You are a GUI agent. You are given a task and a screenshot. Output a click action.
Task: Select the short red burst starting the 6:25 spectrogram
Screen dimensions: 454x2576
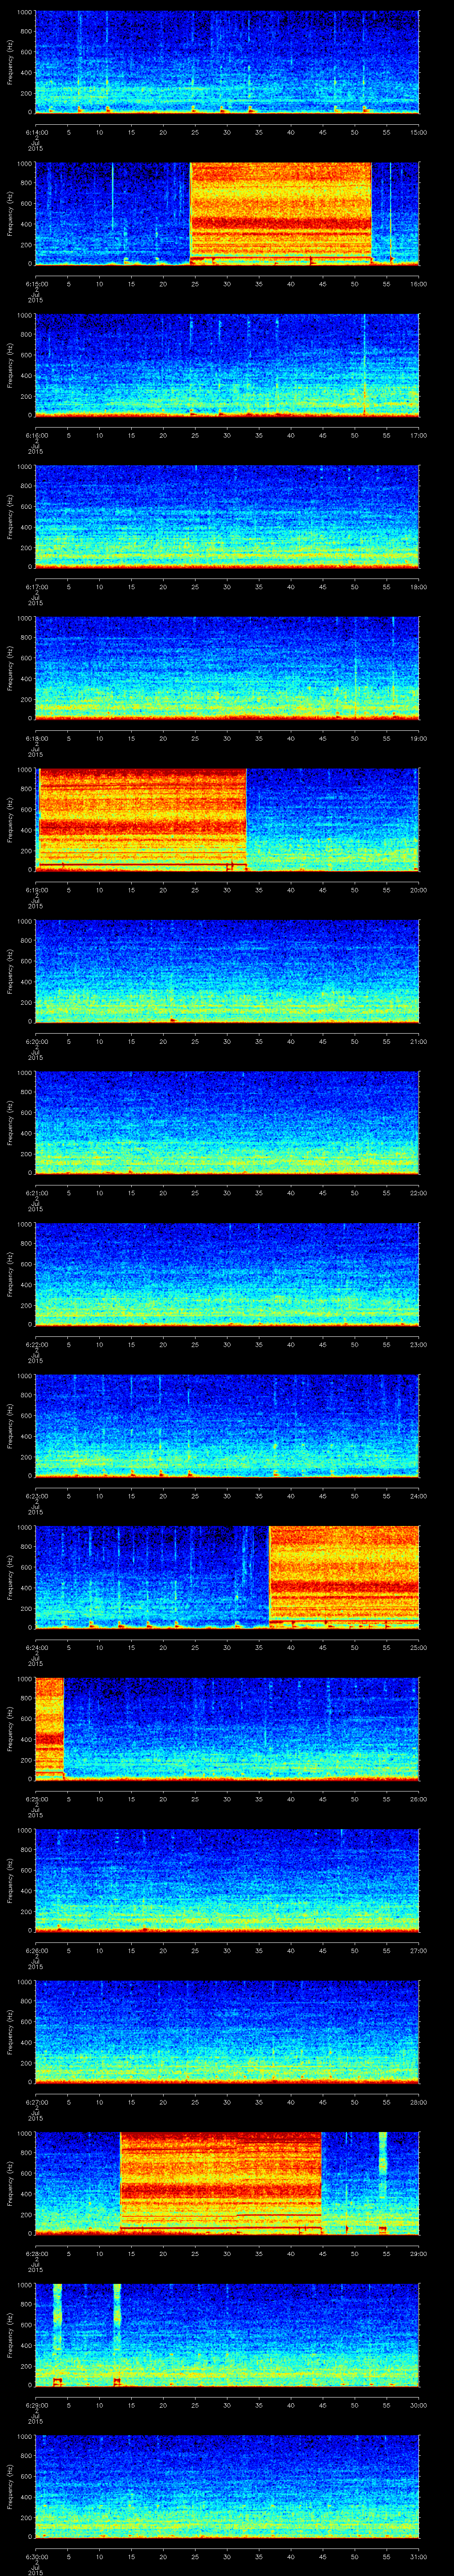coord(50,1728)
